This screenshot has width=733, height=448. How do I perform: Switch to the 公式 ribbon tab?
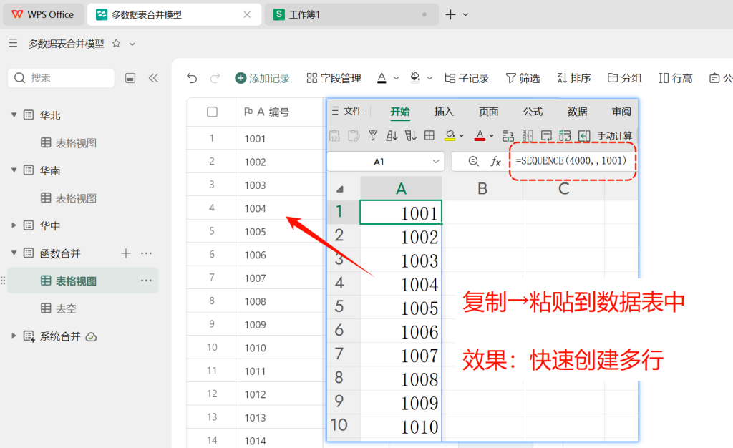click(533, 111)
